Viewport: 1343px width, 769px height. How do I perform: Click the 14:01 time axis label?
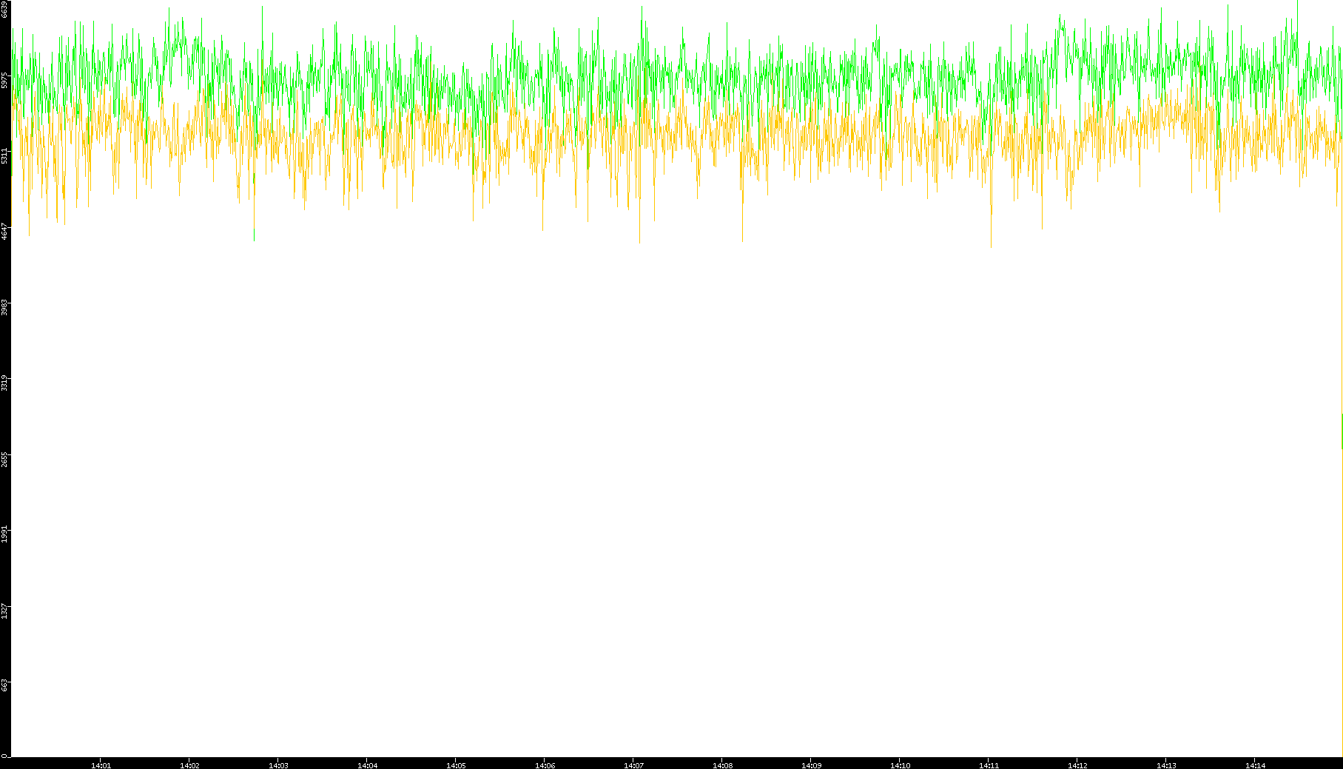tap(101, 765)
